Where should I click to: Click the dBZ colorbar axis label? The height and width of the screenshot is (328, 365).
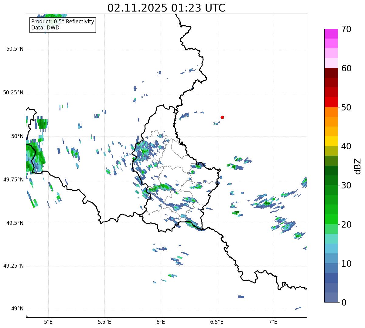[x=358, y=166]
